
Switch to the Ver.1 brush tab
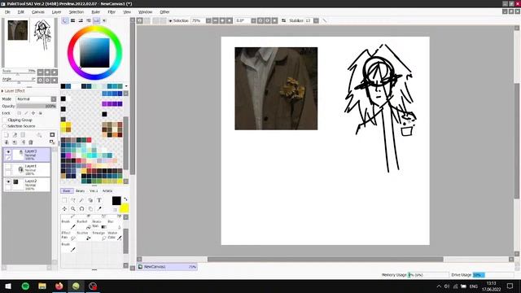(94, 191)
